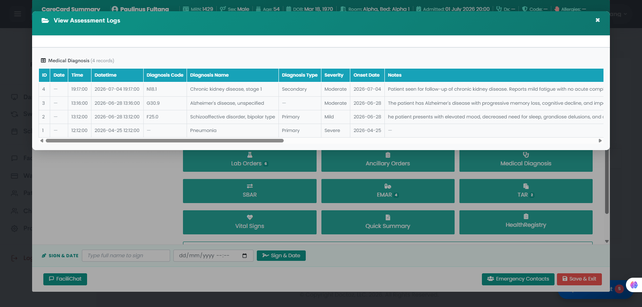Select the Schizoaffective disorder, bipolar type cell
The width and height of the screenshot is (642, 307).
233,117
